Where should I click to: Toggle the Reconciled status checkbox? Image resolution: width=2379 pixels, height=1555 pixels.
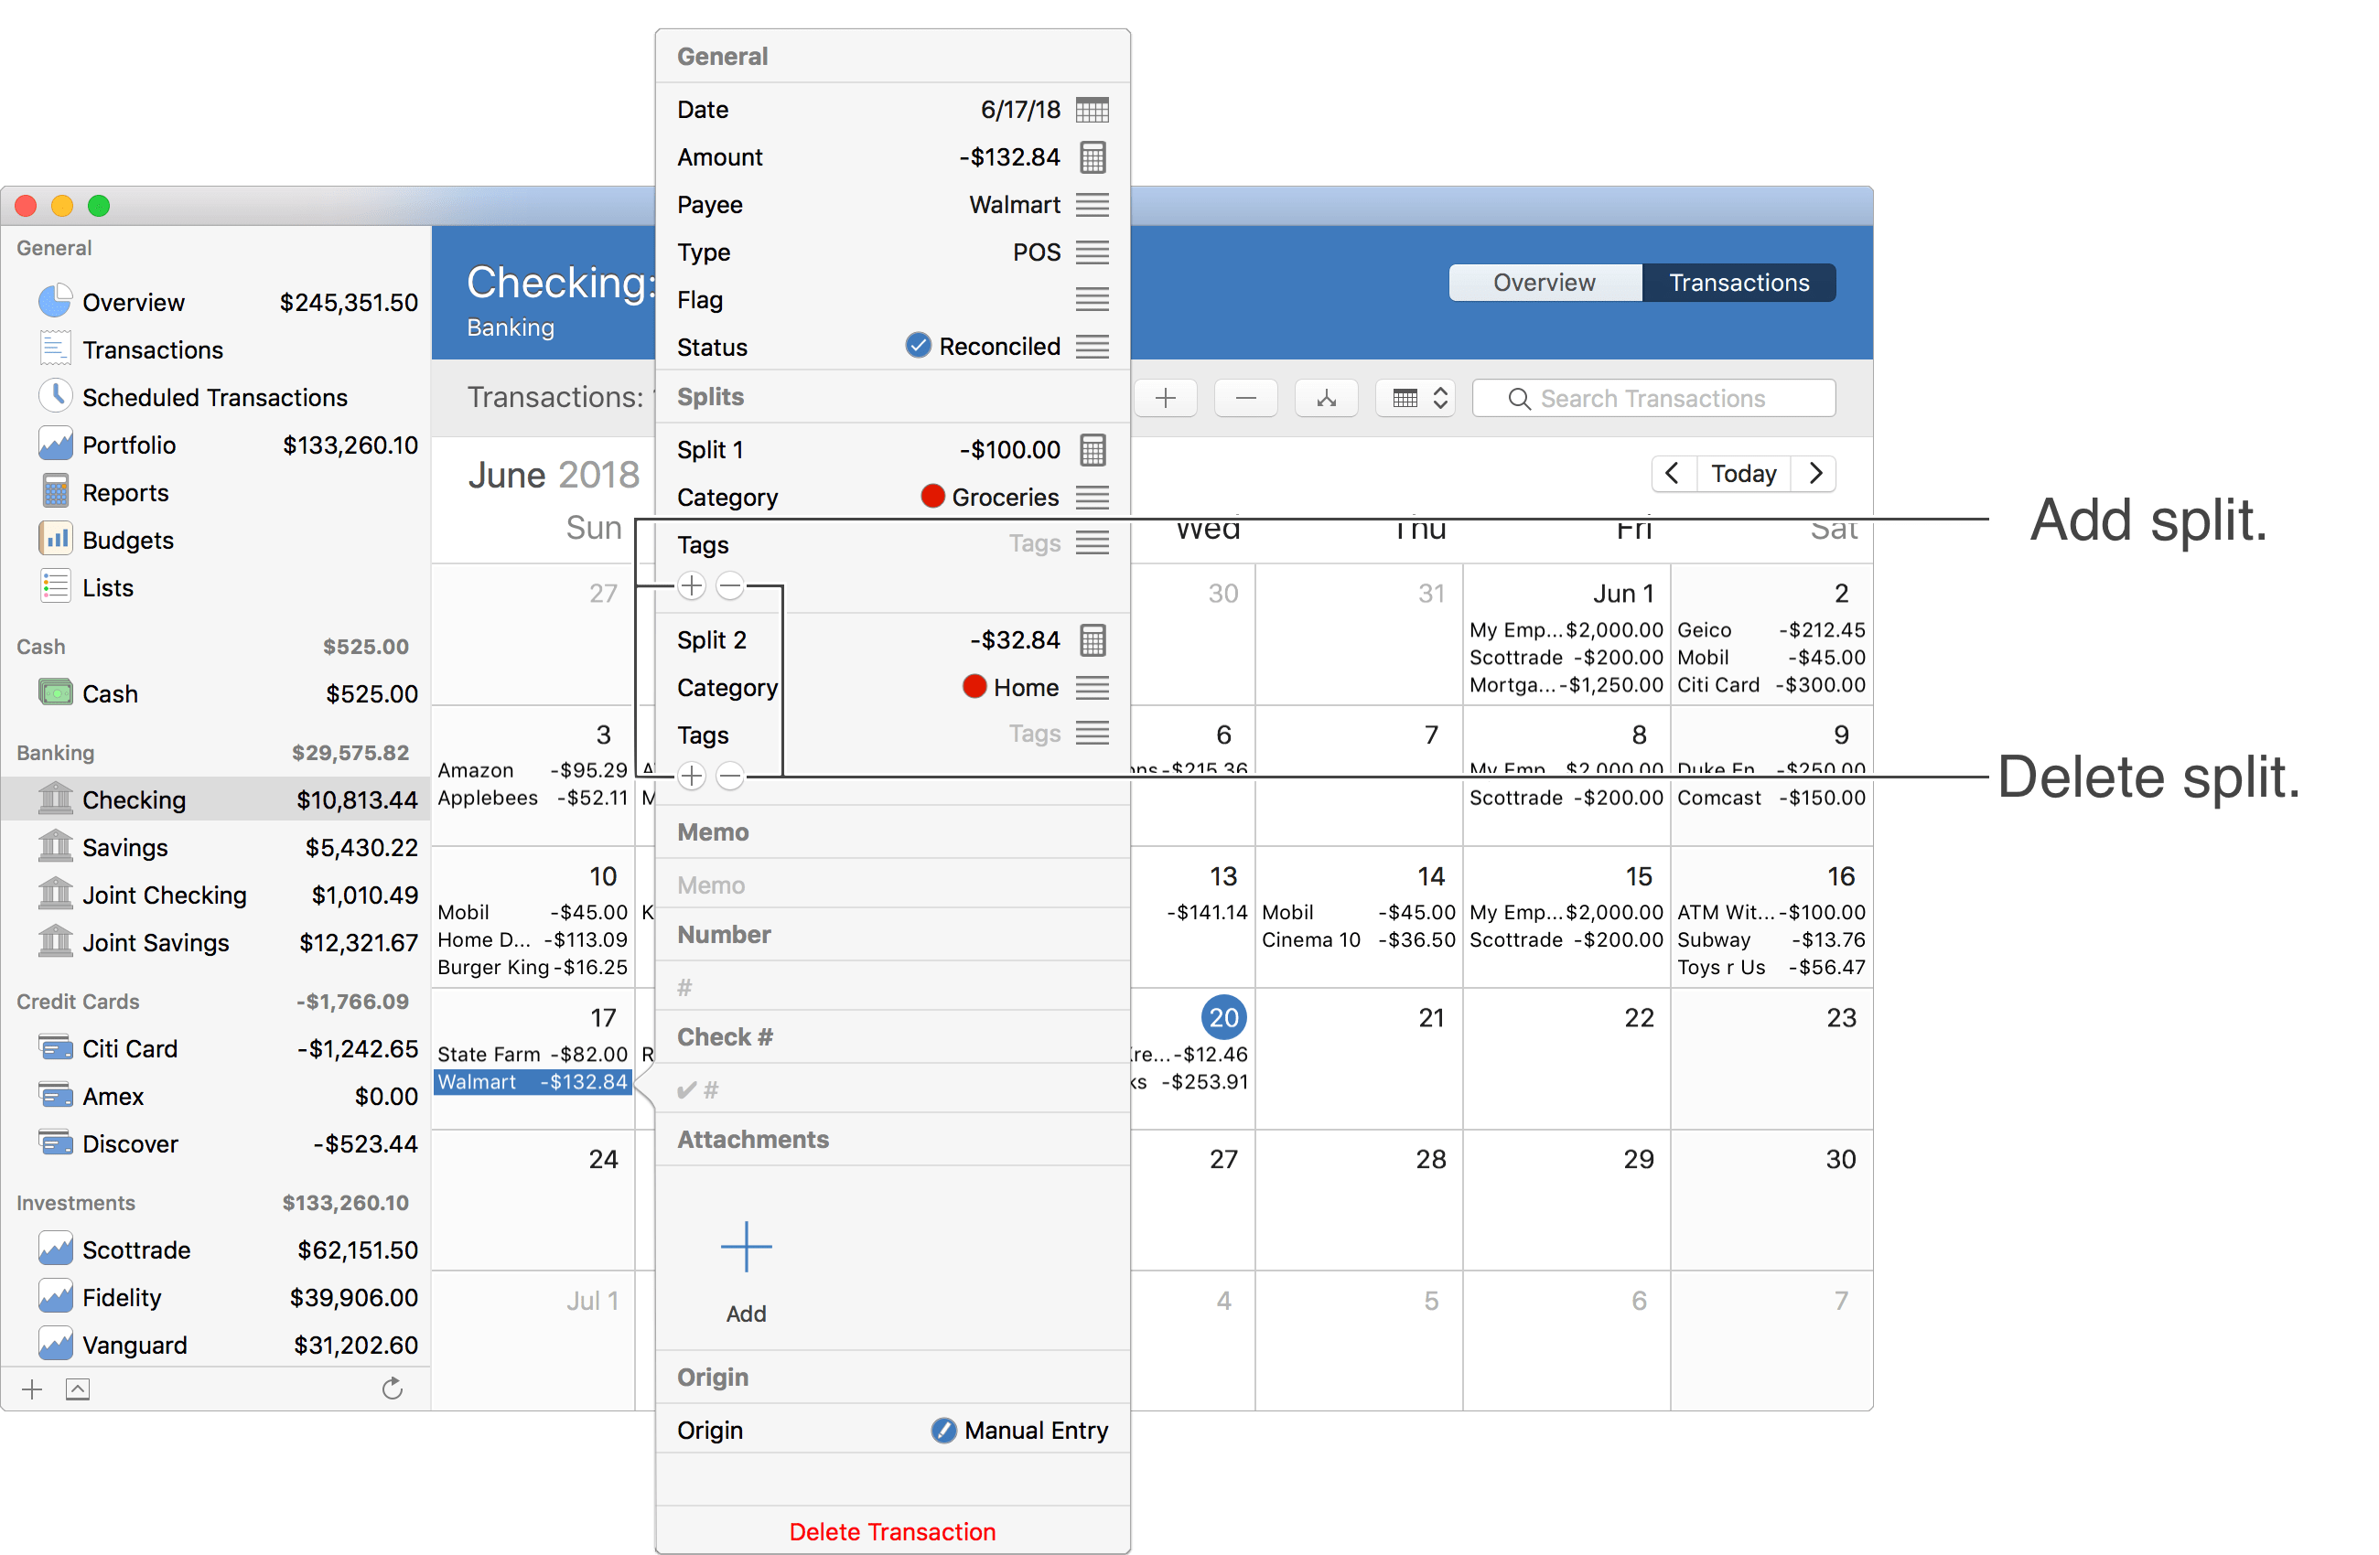(x=918, y=346)
